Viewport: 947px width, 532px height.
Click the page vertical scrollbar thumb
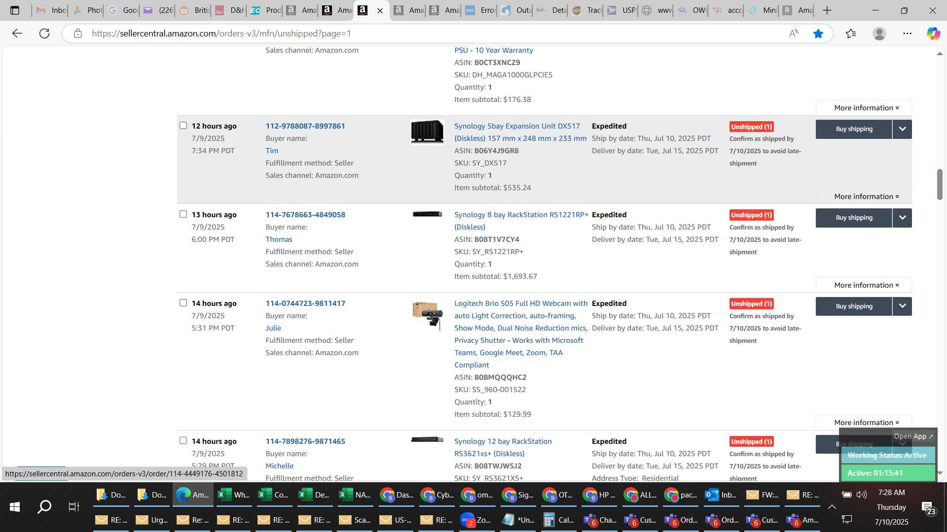[x=940, y=184]
